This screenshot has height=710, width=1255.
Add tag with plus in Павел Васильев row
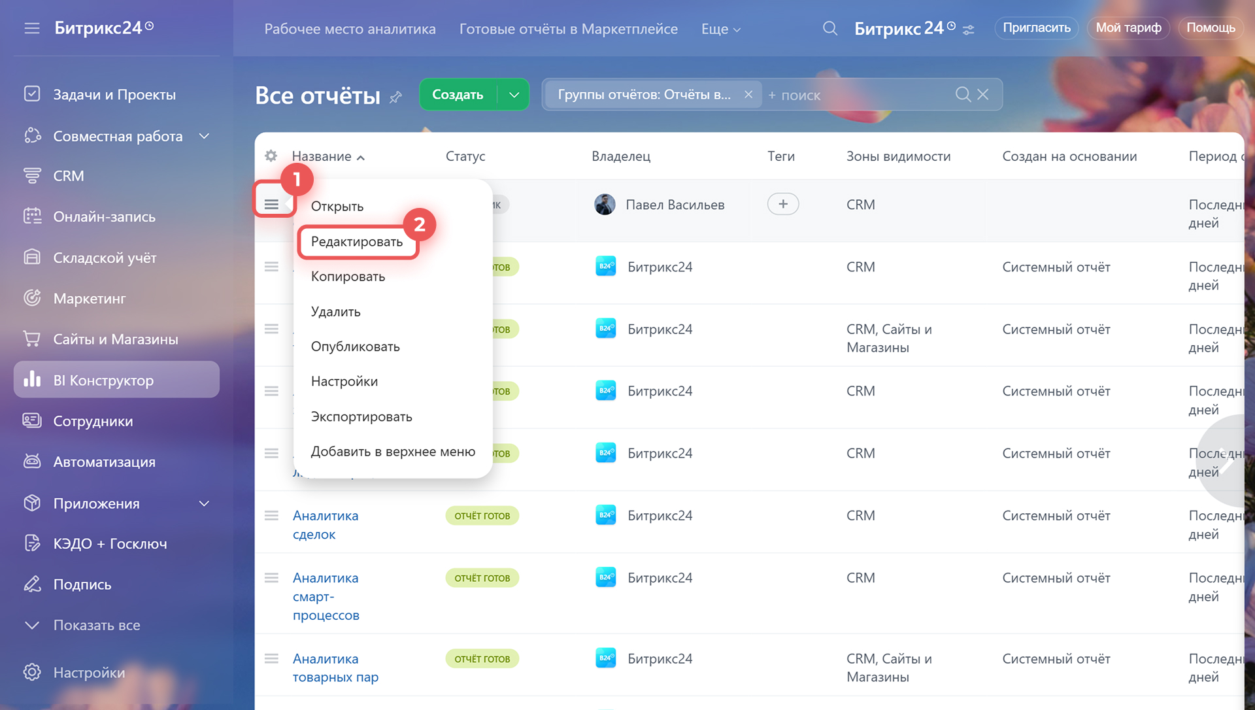pos(783,204)
